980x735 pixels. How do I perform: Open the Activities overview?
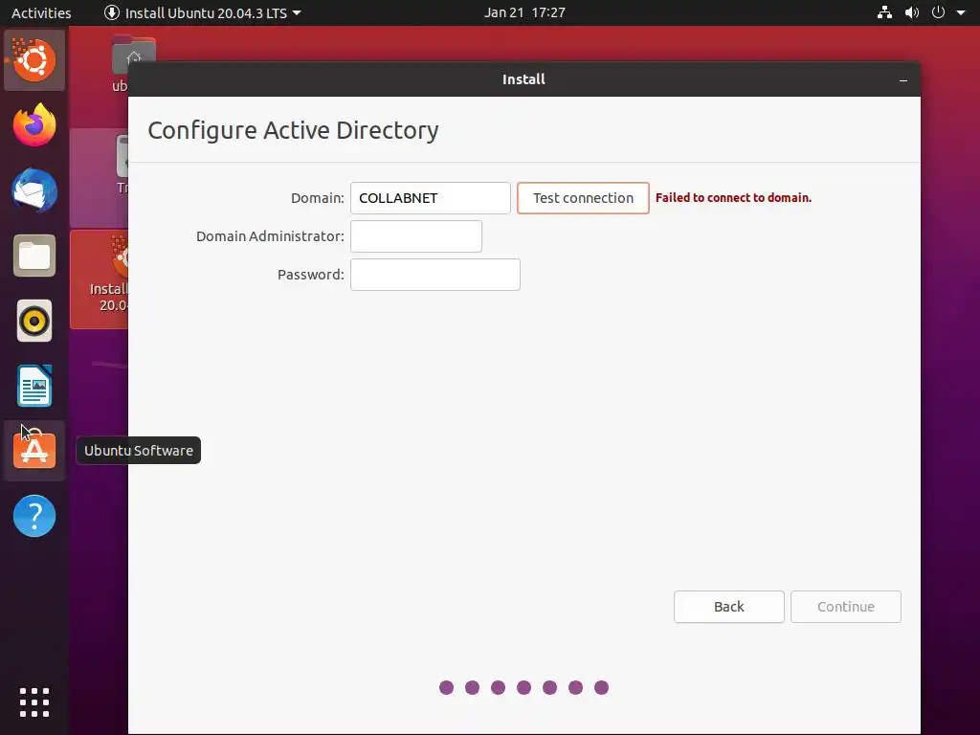pos(41,12)
